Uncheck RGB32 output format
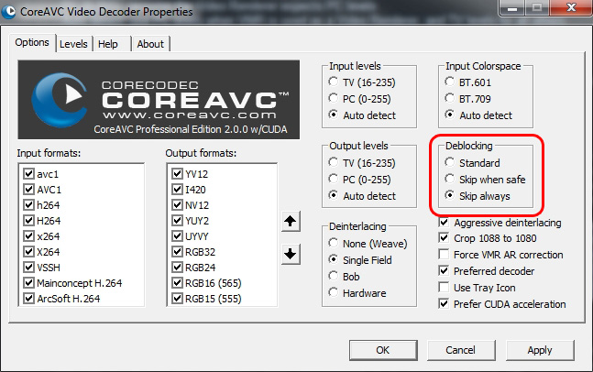Screen dimensions: 593x372 tap(178, 252)
